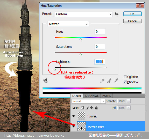The image size is (149, 139).
Task: Click the Saturation value field
Action: tap(100, 47)
